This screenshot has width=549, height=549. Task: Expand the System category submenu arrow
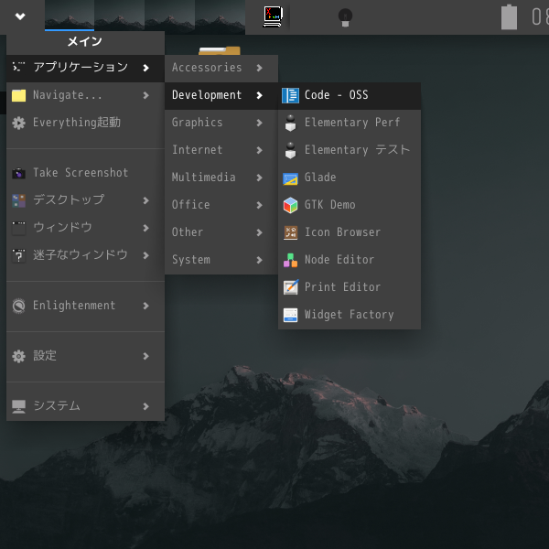[x=260, y=260]
